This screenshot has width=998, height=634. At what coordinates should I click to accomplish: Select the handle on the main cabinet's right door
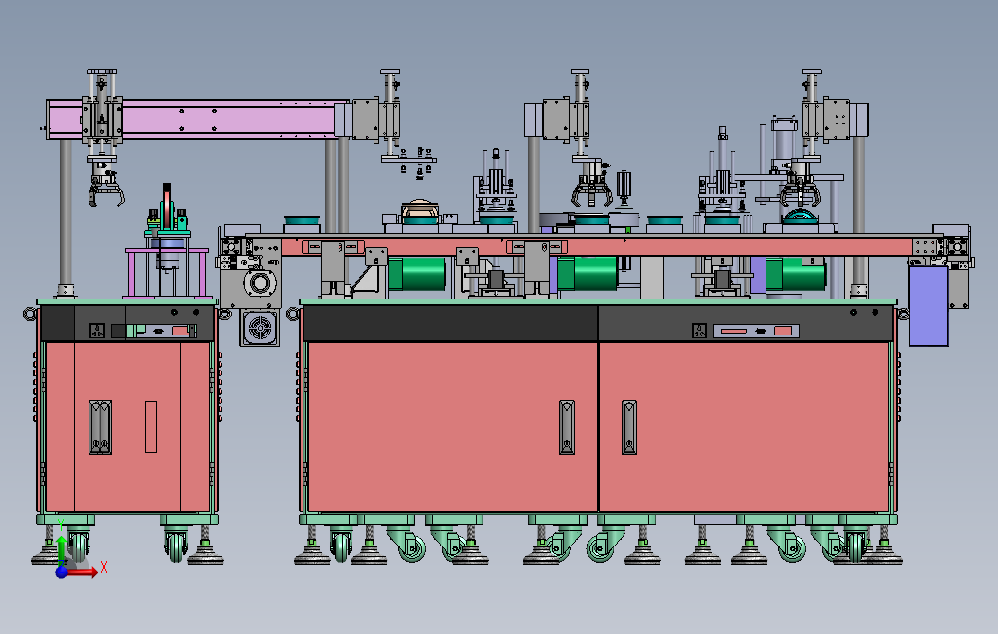[629, 427]
